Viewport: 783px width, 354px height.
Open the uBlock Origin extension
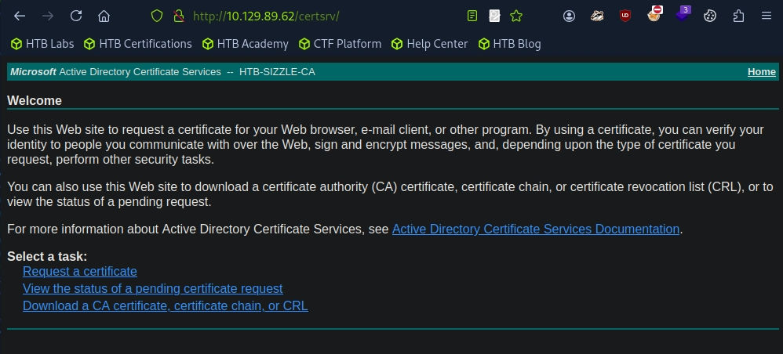pyautogui.click(x=625, y=16)
